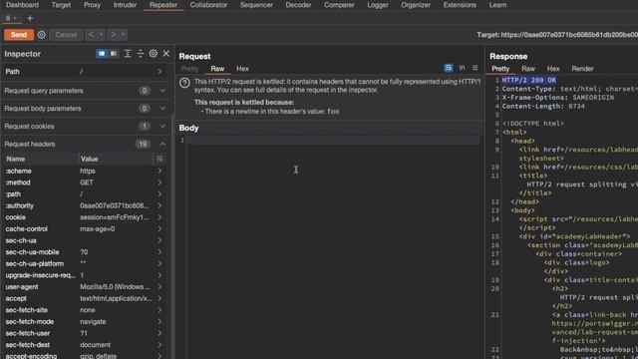Select response Hex view tab
Viewport: 638px width, 359px height.
553,69
